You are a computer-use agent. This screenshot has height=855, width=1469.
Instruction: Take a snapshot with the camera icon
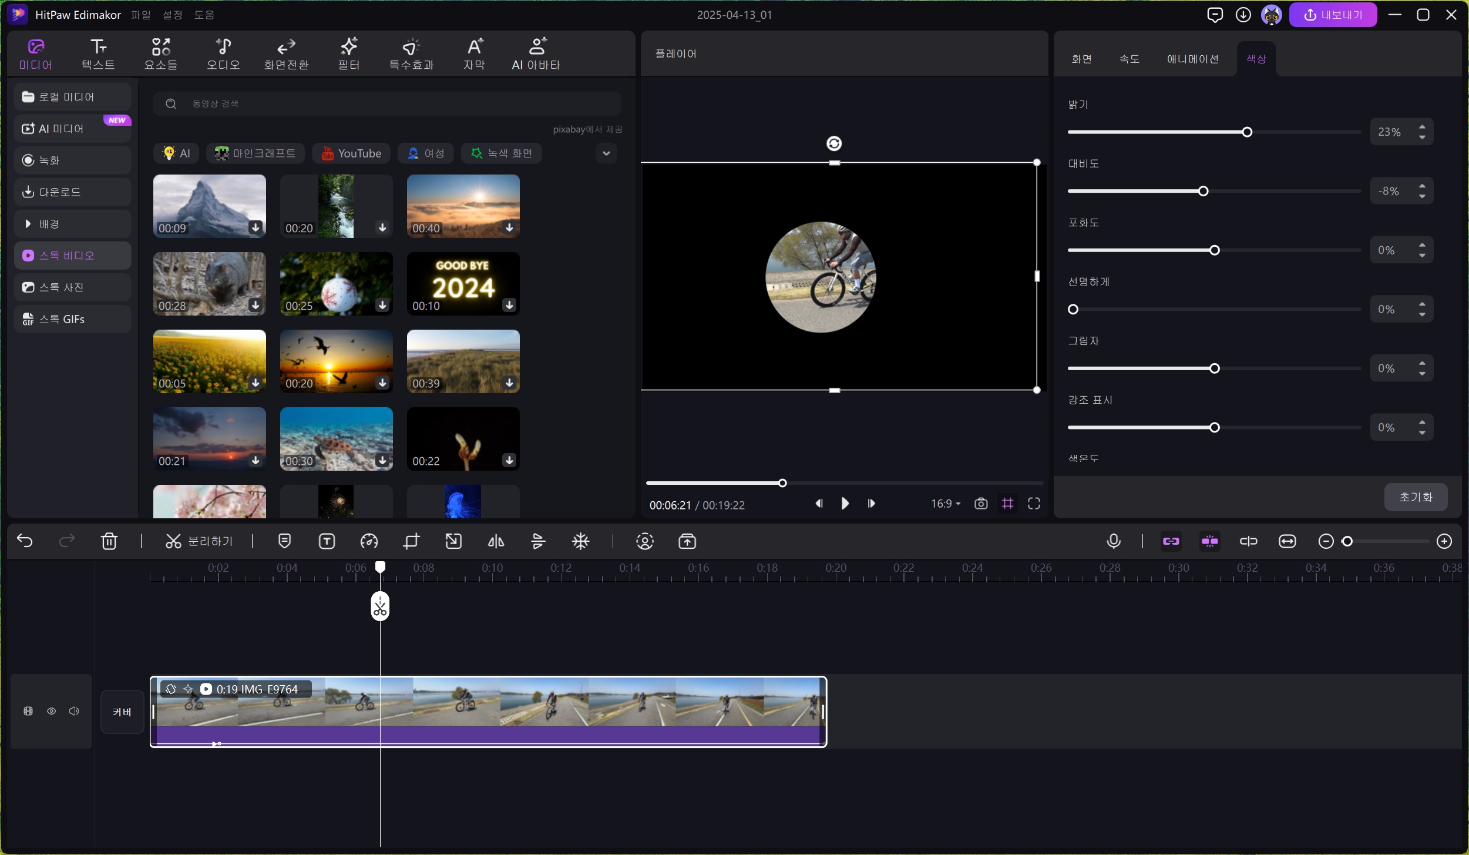point(980,504)
